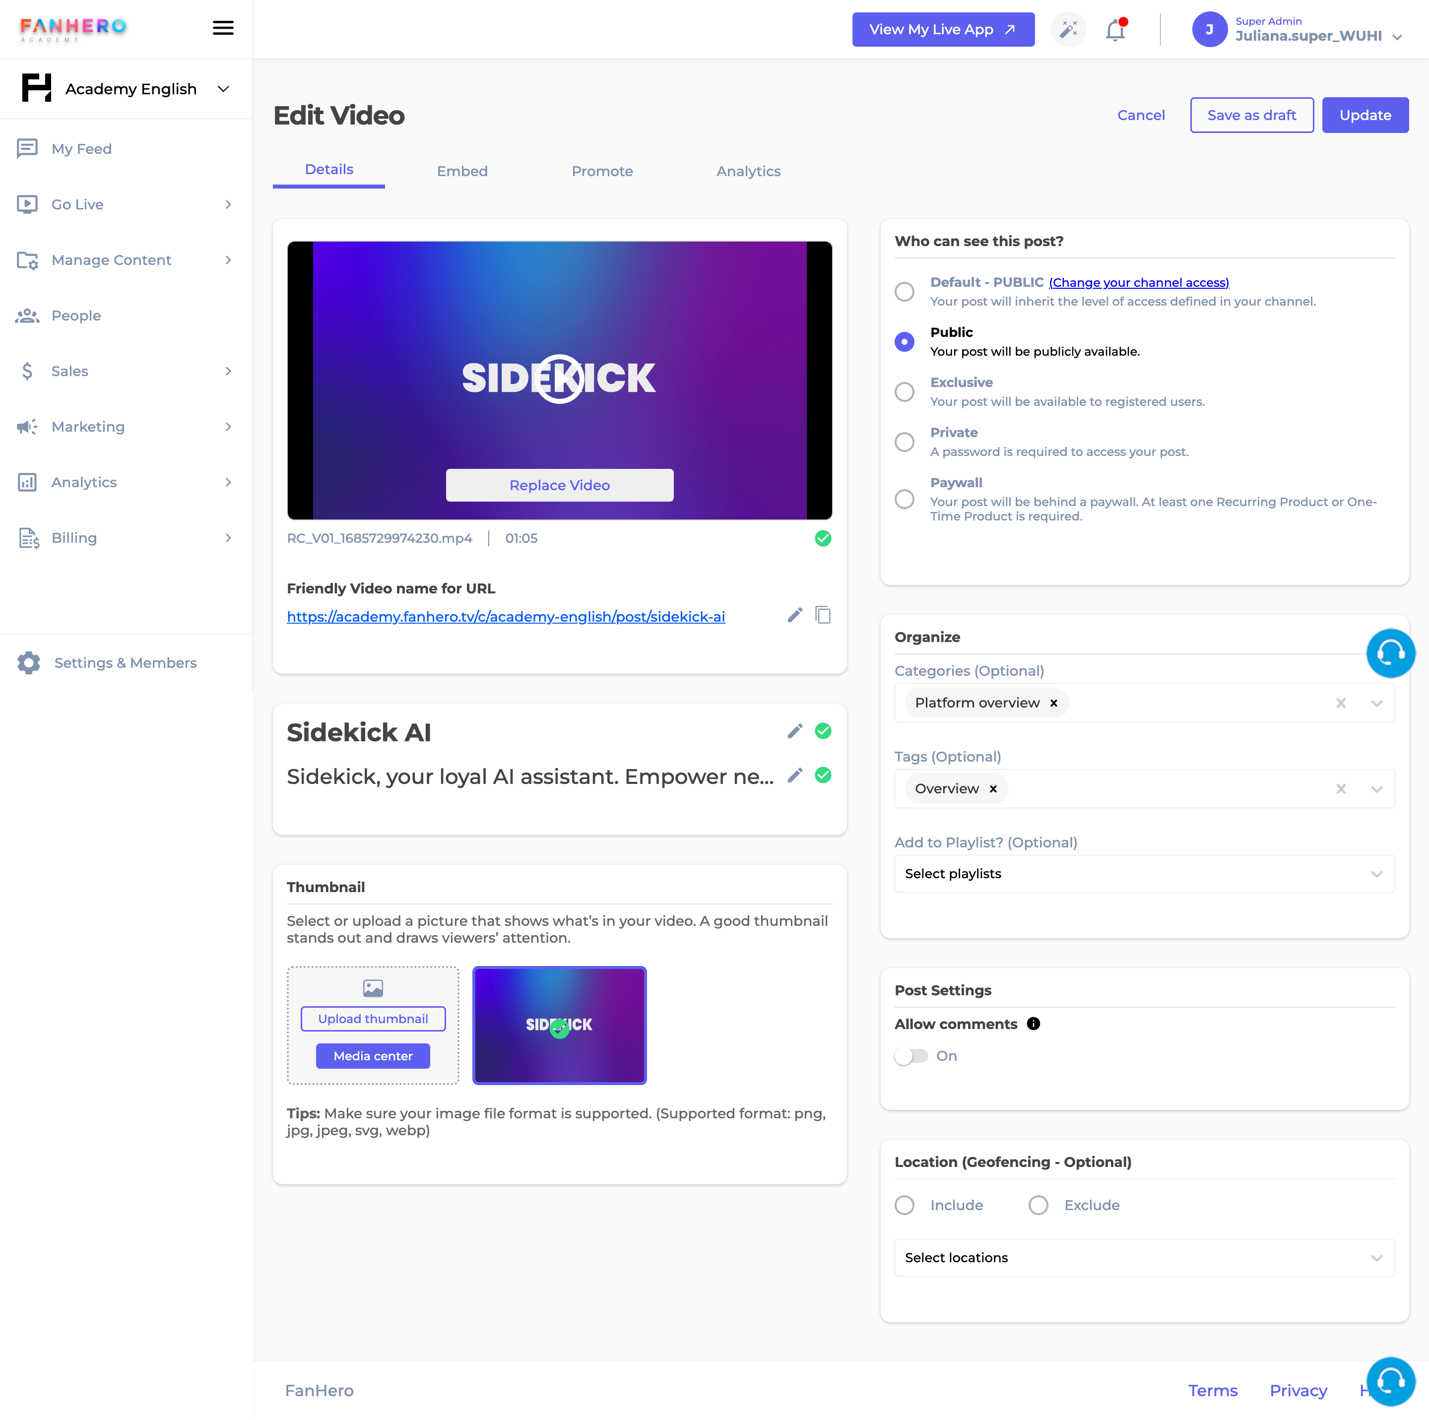Click the green checkmark on video title
Viewport: 1429px width, 1420px height.
click(x=824, y=731)
